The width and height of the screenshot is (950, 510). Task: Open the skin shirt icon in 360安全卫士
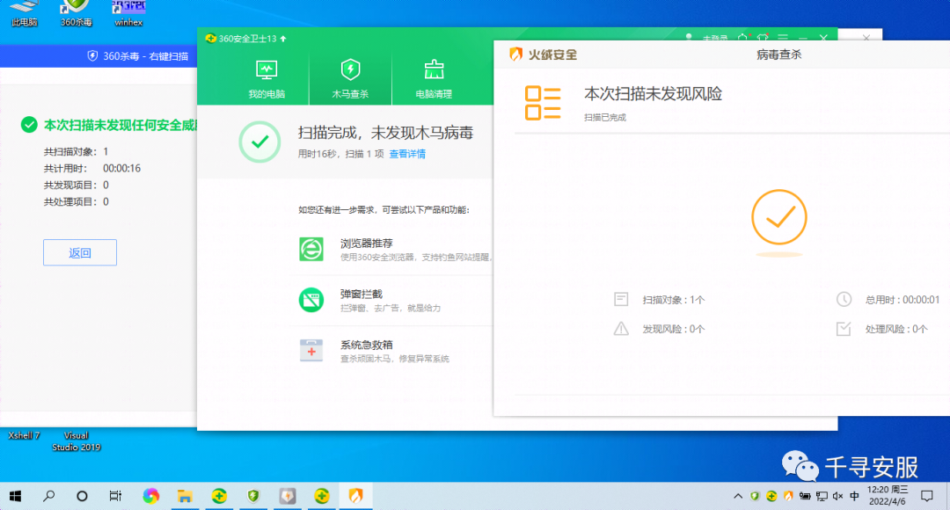[763, 38]
